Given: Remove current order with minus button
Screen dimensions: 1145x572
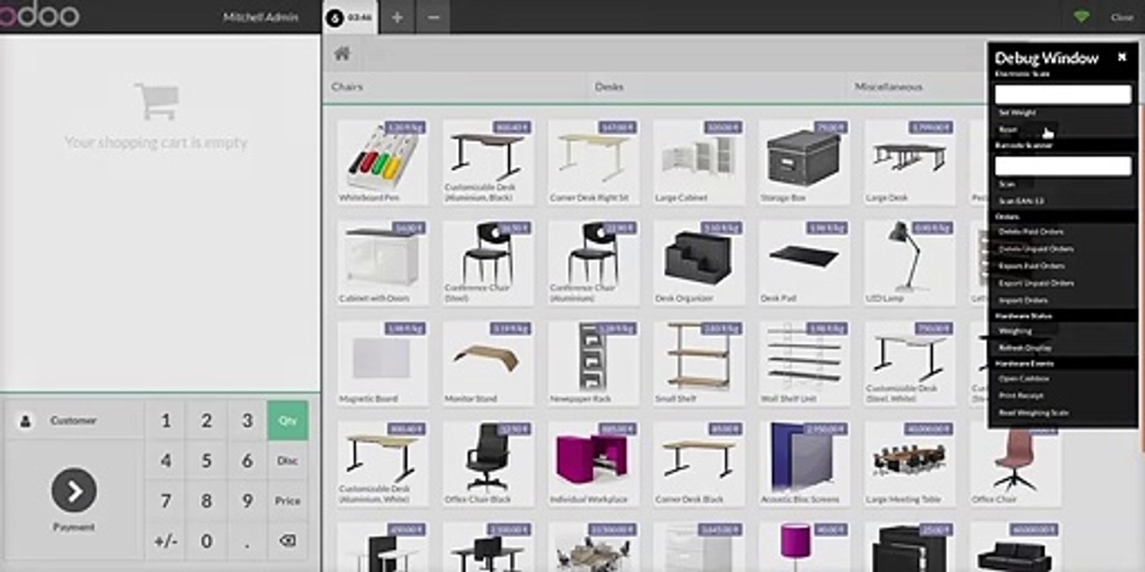Looking at the screenshot, I should point(433,17).
